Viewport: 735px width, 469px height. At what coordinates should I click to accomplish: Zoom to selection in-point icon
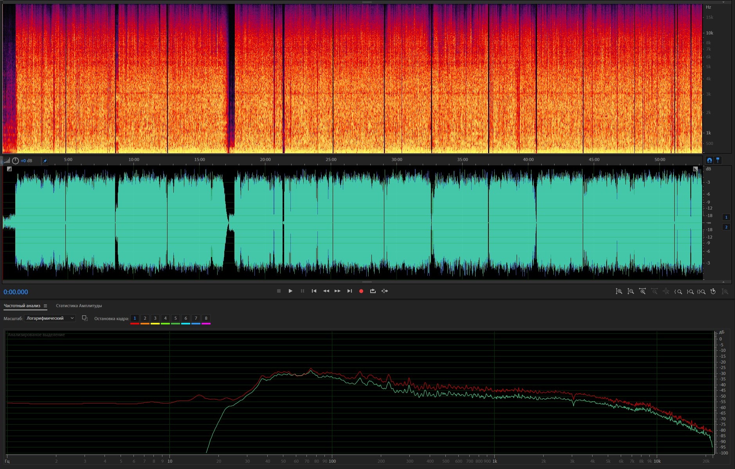tap(678, 292)
